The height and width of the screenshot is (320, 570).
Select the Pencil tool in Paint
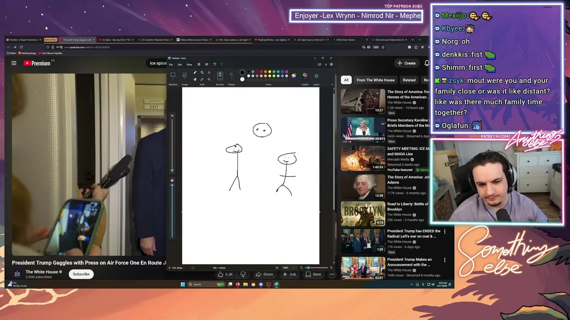pyautogui.click(x=195, y=72)
